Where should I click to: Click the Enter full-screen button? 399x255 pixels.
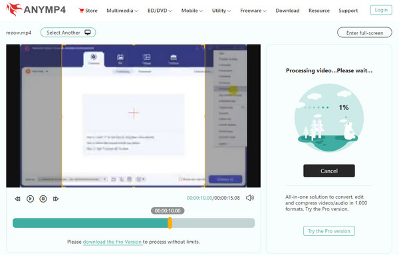coord(364,33)
